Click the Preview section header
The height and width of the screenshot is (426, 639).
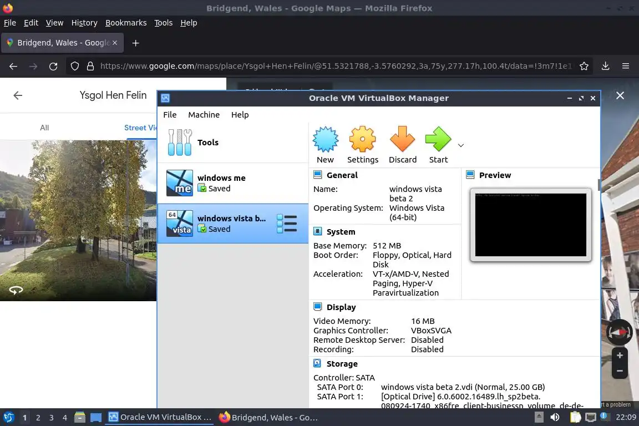coord(495,175)
